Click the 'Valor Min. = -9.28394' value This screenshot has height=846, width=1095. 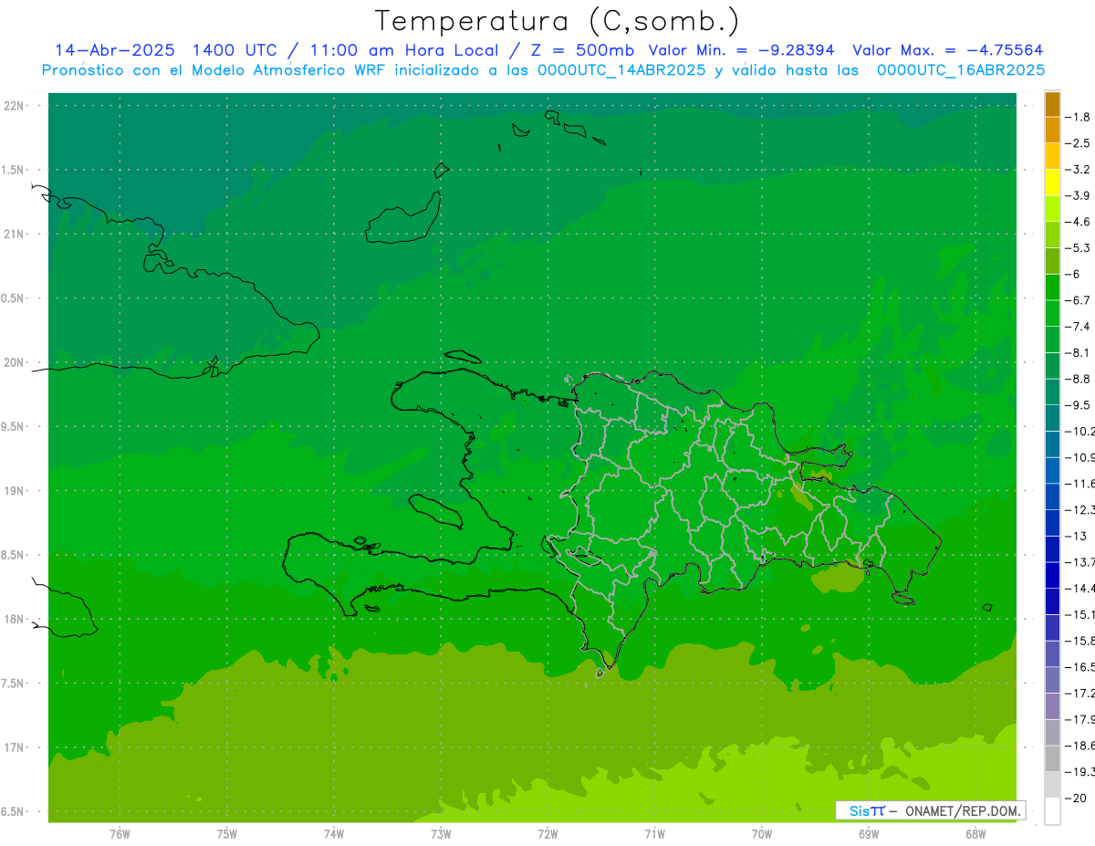point(741,51)
